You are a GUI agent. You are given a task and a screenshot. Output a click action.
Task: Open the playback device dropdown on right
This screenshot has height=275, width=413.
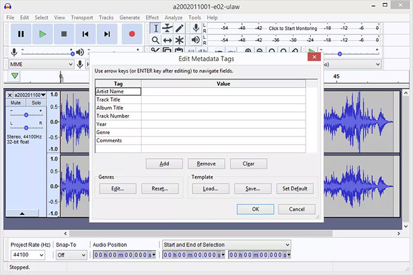tap(352, 64)
